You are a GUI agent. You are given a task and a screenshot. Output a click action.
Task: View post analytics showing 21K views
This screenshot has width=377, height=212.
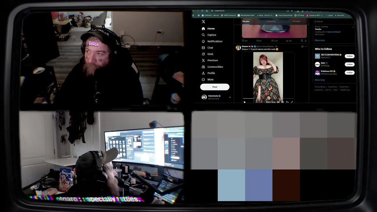click(287, 41)
